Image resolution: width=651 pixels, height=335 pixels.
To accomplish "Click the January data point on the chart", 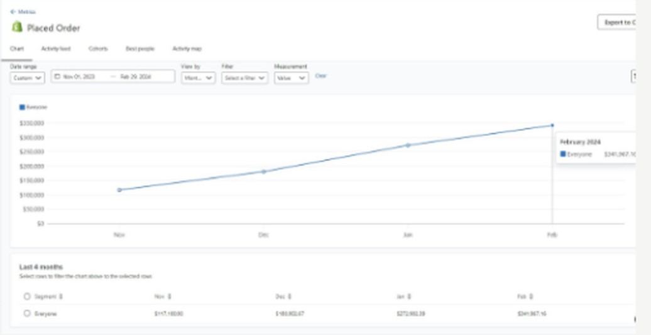I will [x=408, y=145].
